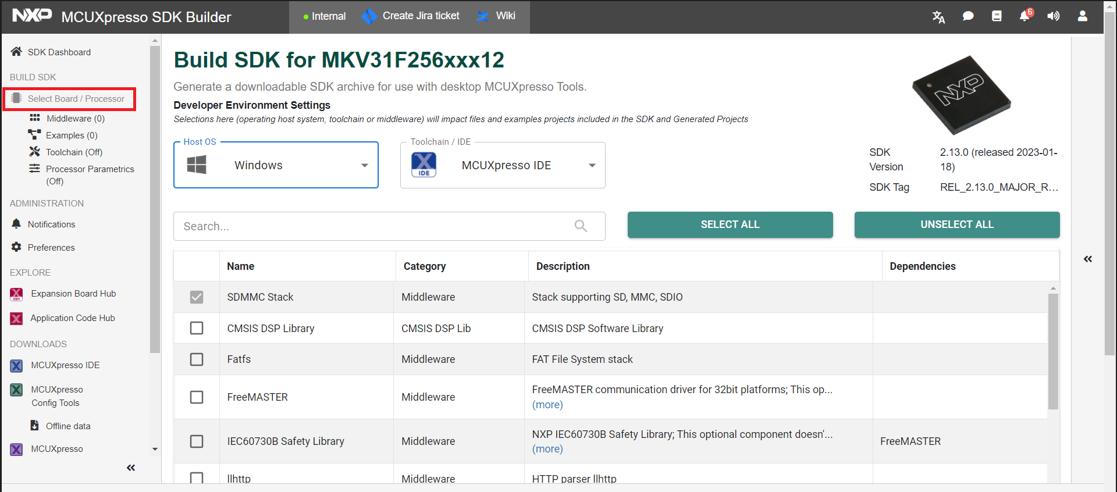Check the Fatfs component checkbox
Screen dimensions: 1117x492
[197, 359]
